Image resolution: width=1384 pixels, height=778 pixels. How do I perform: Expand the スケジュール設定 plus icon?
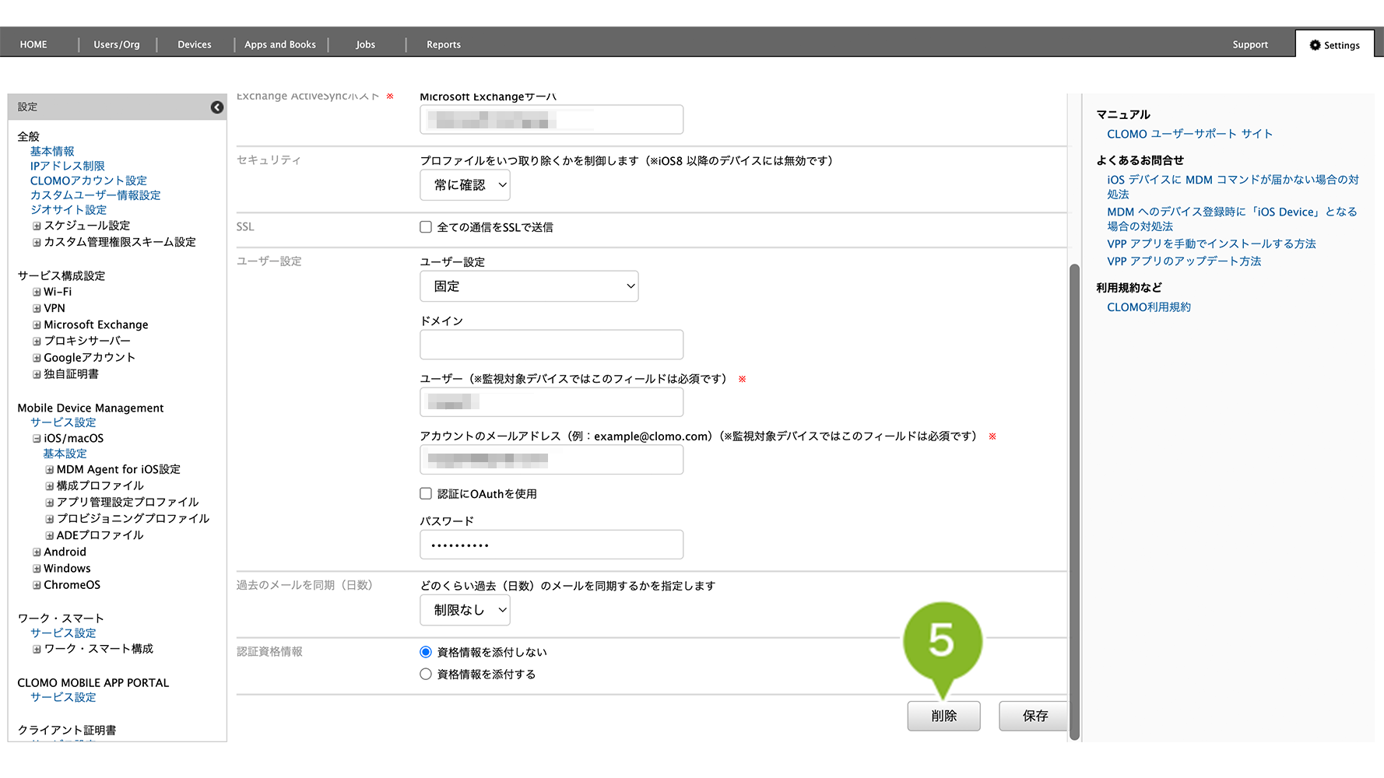tap(37, 226)
